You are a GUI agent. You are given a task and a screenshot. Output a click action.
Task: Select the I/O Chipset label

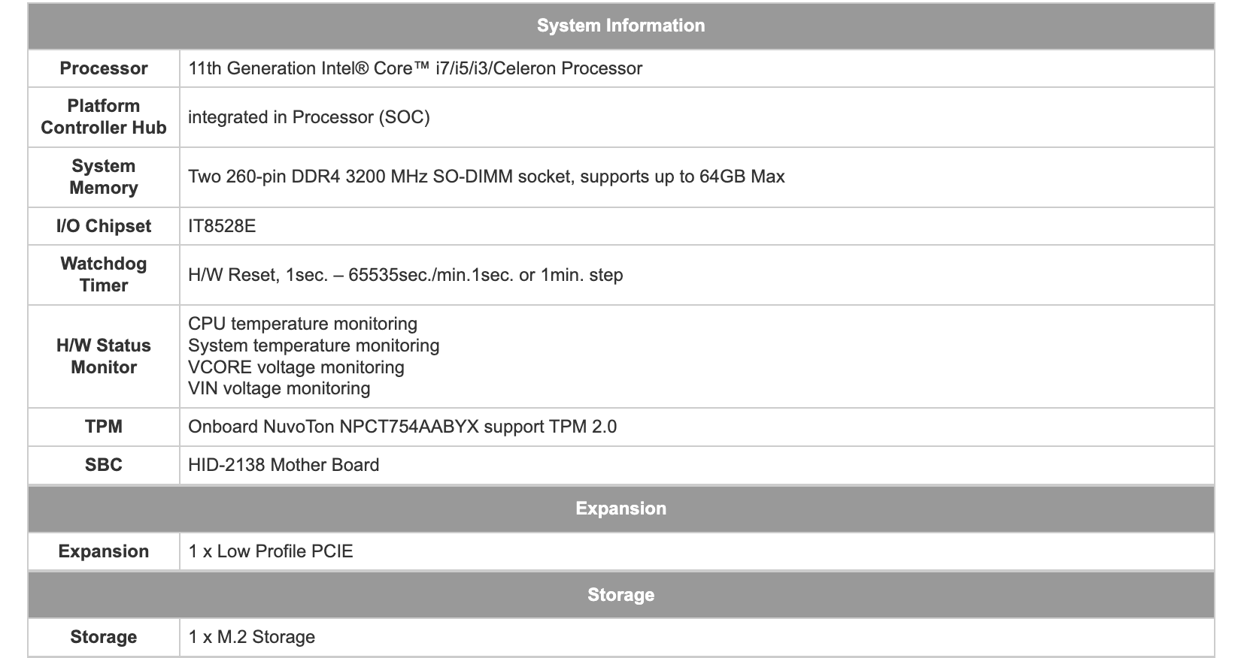coord(104,226)
